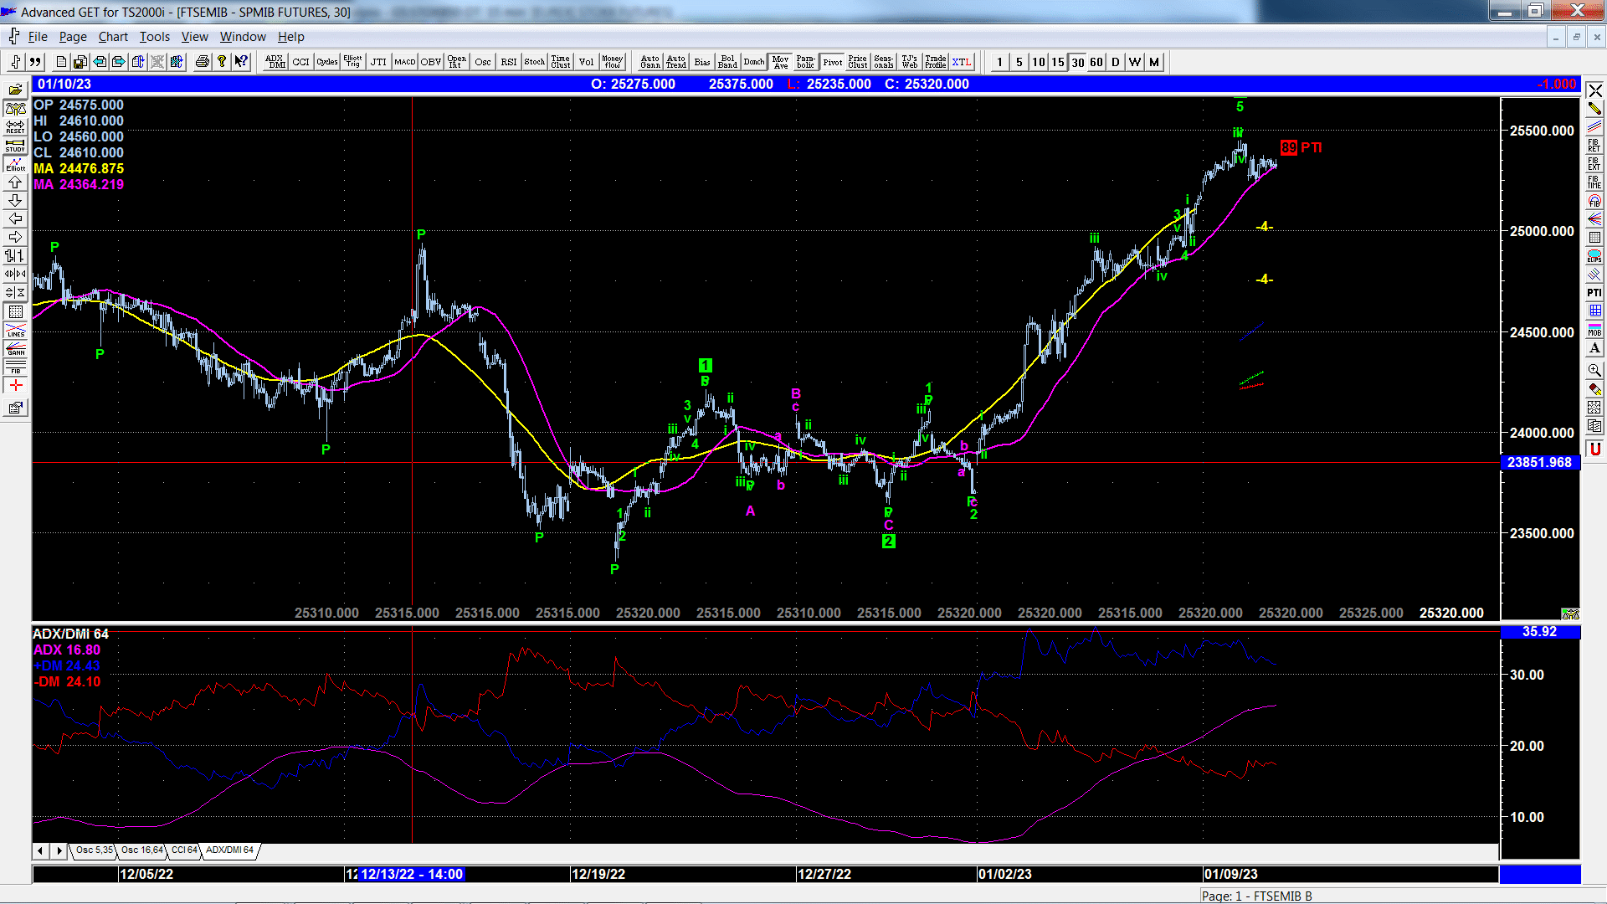The image size is (1607, 904).
Task: Toggle the Bollinger Band study
Action: point(727,62)
